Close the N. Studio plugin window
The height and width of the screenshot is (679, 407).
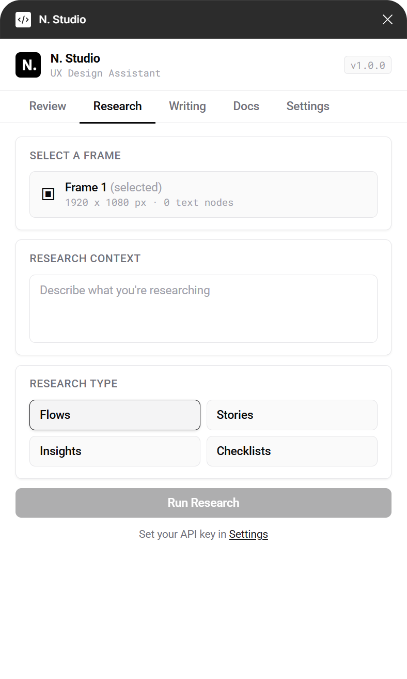[x=387, y=19]
